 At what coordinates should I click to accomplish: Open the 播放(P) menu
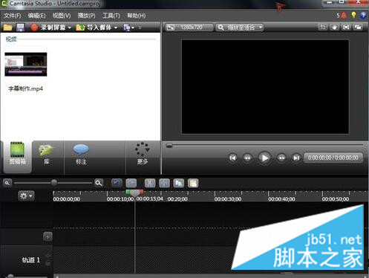(x=86, y=16)
